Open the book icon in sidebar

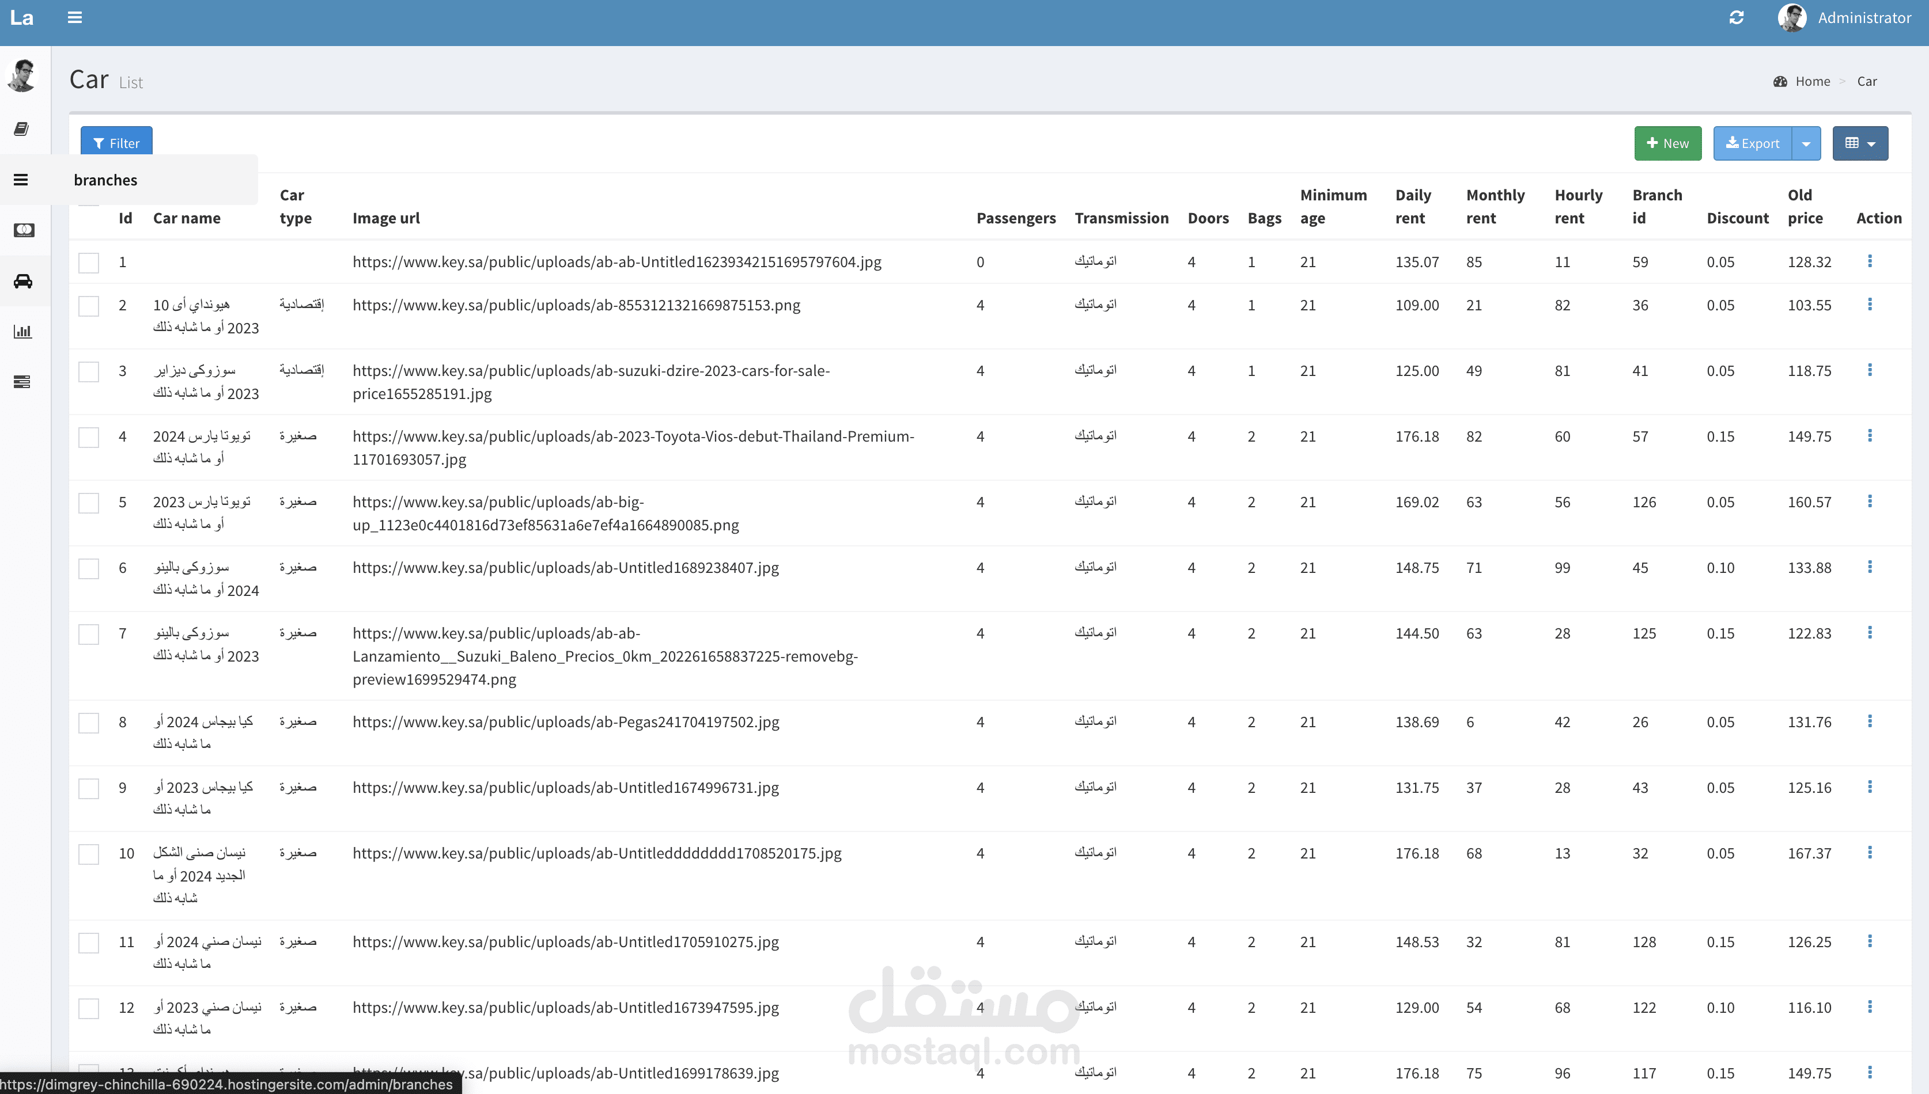click(x=22, y=129)
